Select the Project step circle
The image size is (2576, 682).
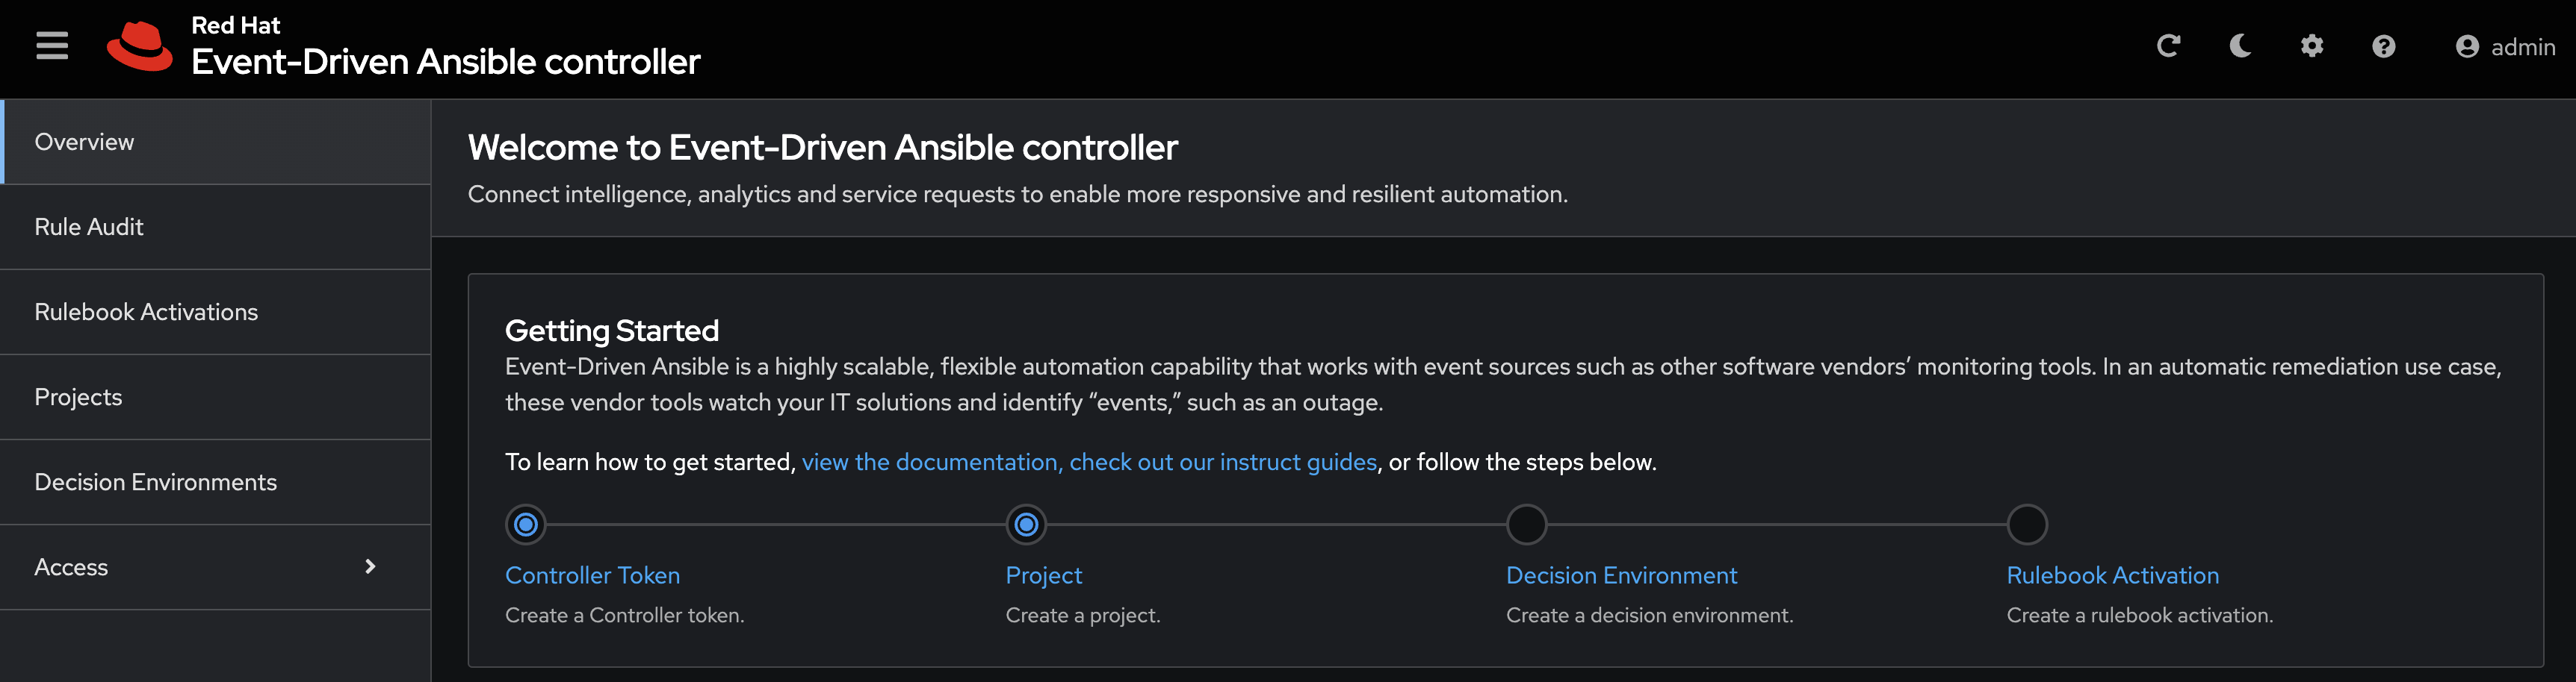tap(1026, 525)
